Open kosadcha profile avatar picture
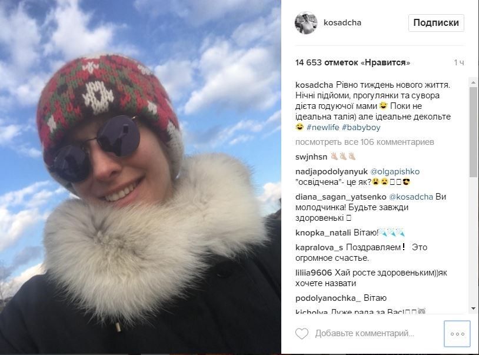 306,23
